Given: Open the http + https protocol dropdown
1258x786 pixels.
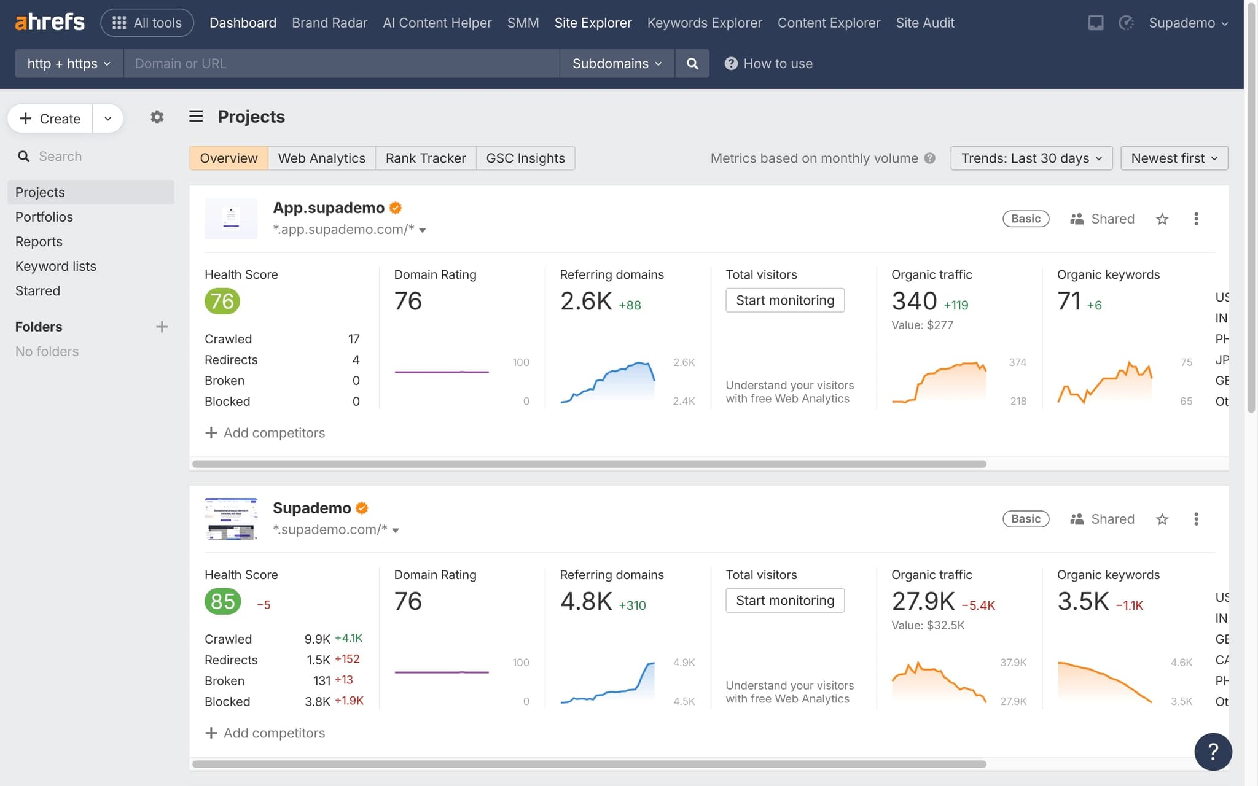Looking at the screenshot, I should click(x=68, y=63).
